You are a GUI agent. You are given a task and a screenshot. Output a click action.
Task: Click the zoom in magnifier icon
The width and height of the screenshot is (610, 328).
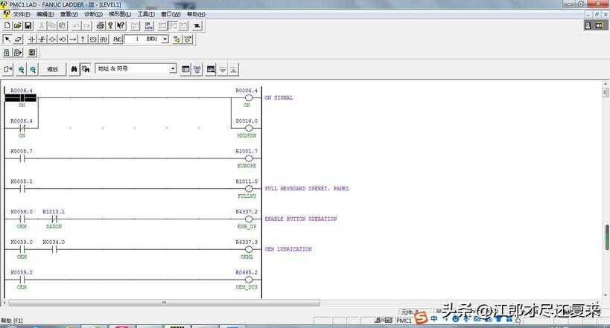tap(22, 69)
